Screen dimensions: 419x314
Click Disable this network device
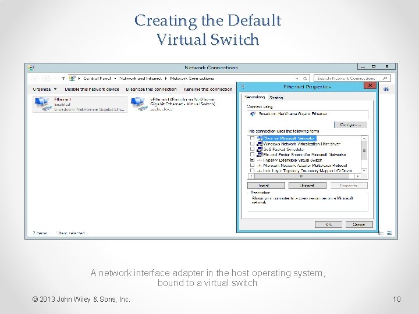click(x=92, y=89)
